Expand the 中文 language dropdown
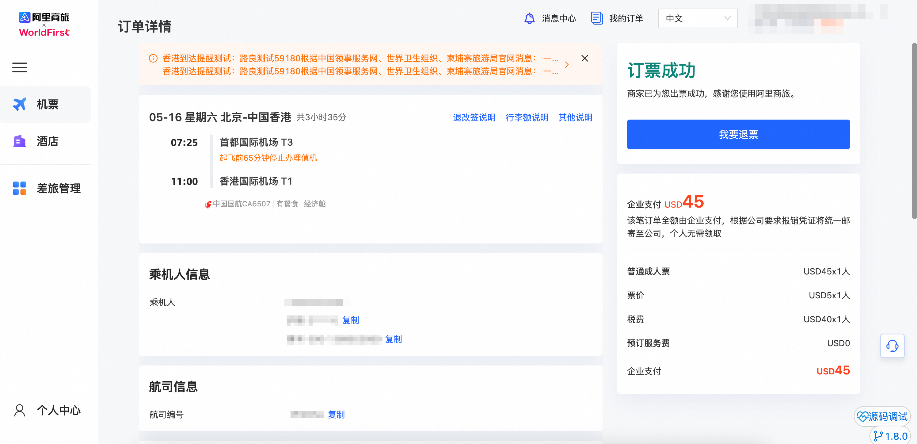The image size is (917, 444). (x=697, y=18)
